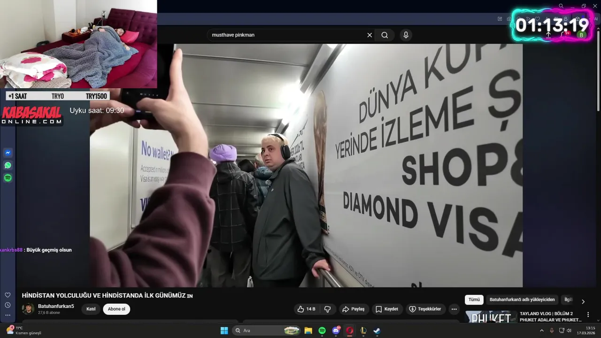The image size is (601, 338).
Task: Open Tayland Vlog Bölüm 2 video title
Action: [x=550, y=316]
